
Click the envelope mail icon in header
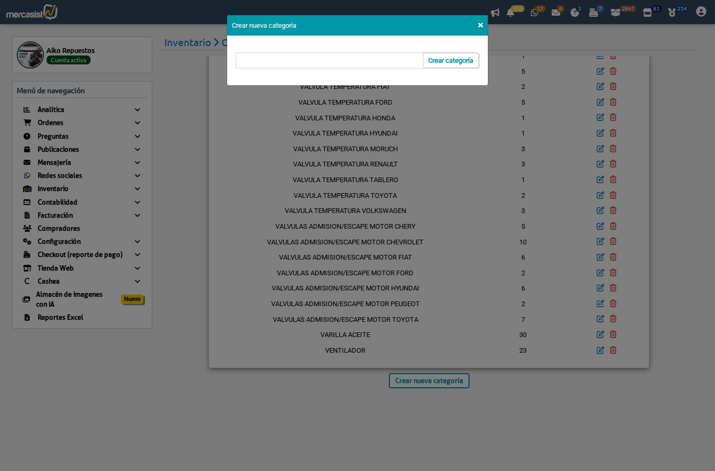pyautogui.click(x=556, y=13)
